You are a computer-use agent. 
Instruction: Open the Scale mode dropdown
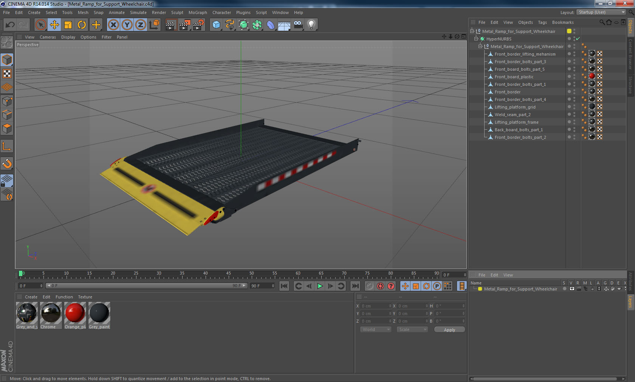pos(412,329)
